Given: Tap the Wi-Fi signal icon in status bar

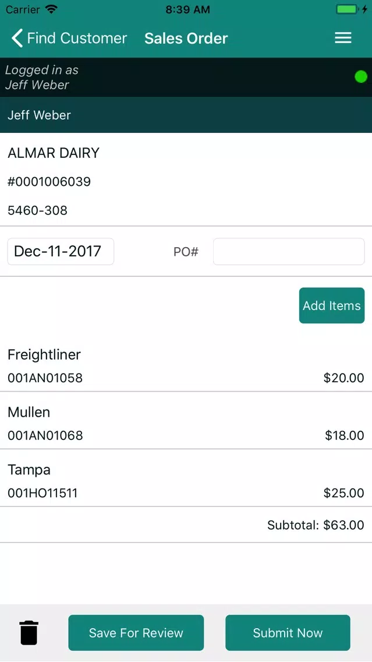Looking at the screenshot, I should coord(51,9).
